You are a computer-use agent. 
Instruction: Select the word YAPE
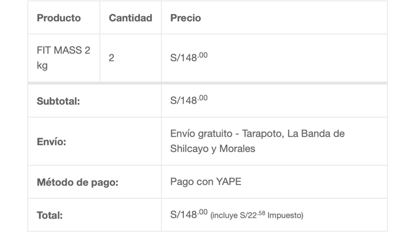tap(228, 182)
